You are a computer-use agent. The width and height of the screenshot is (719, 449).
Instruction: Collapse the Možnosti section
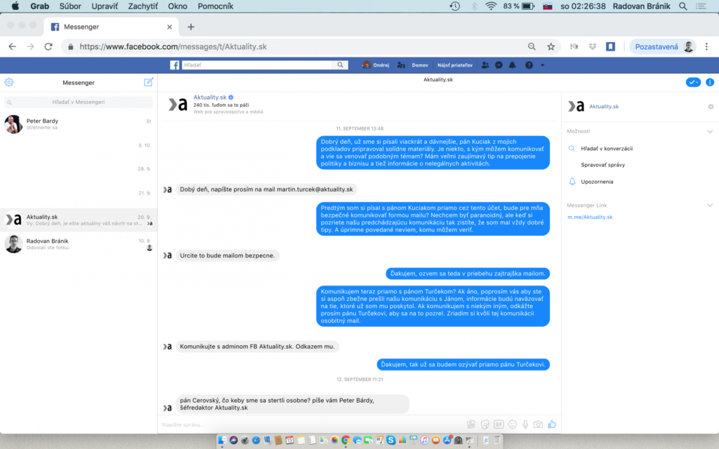click(710, 131)
